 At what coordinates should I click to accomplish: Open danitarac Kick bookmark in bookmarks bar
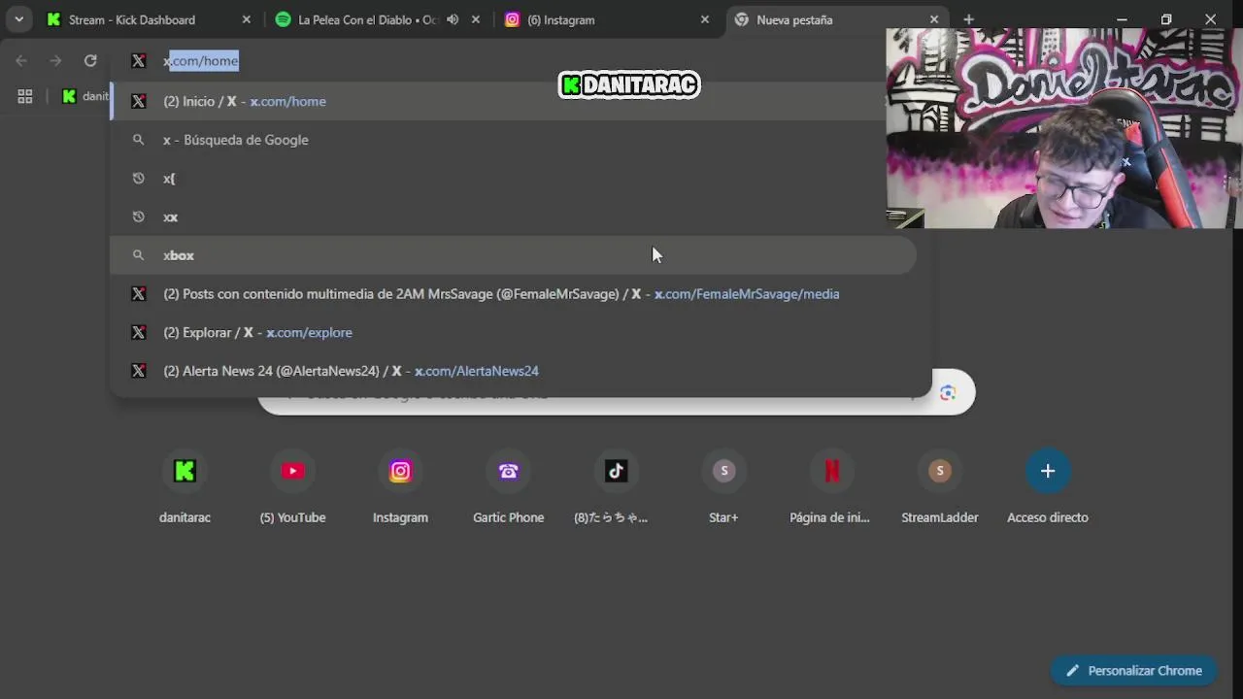point(85,96)
